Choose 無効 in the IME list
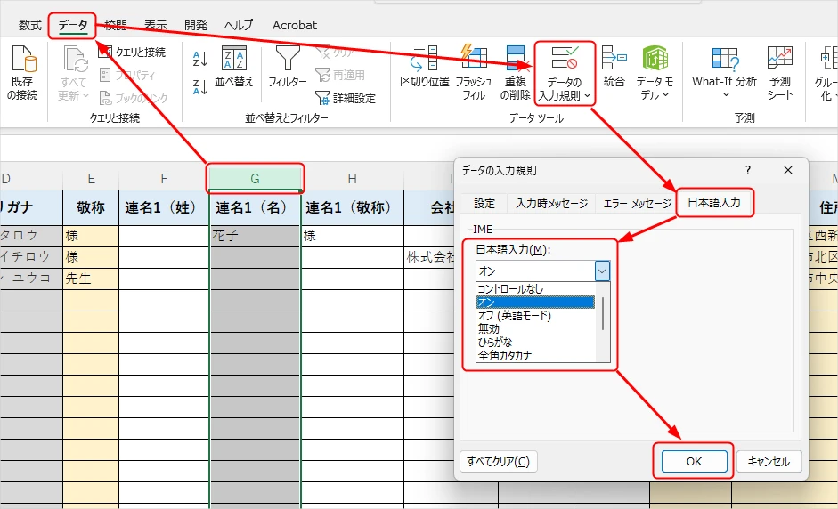This screenshot has width=838, height=509. point(535,328)
